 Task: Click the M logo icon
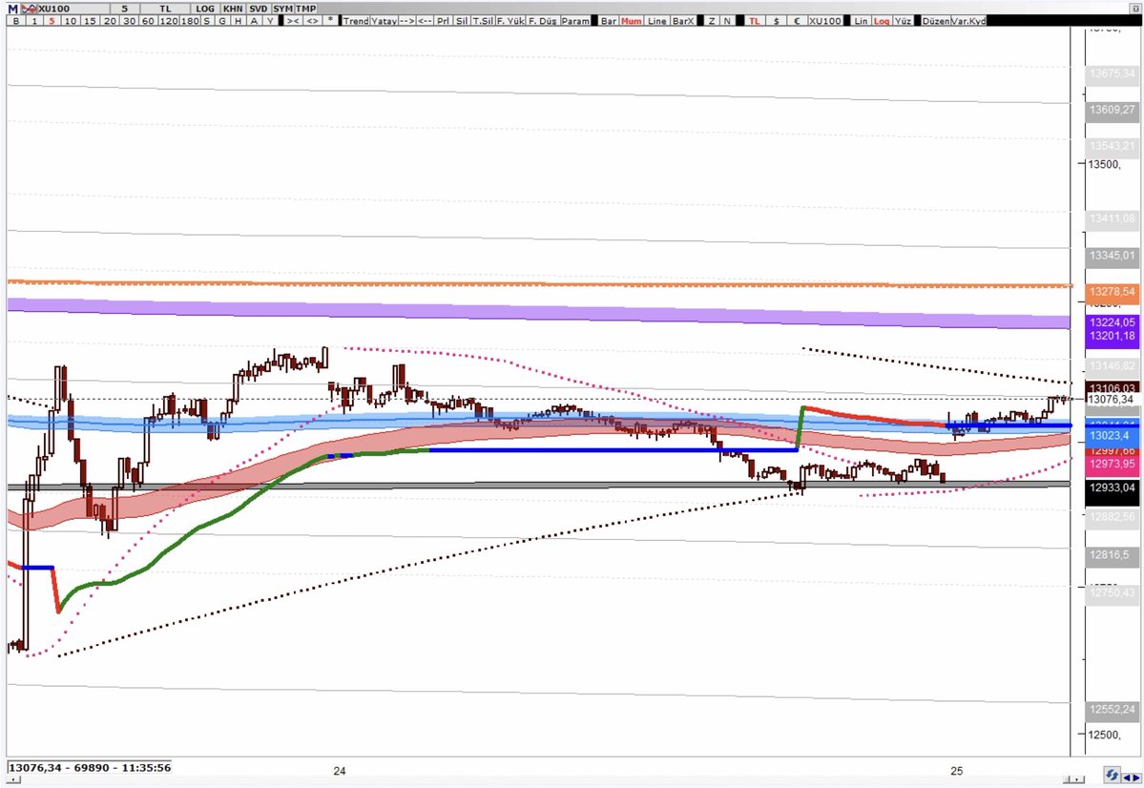[x=12, y=9]
